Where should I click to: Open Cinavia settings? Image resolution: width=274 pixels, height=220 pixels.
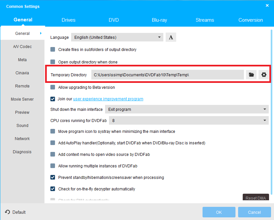[x=22, y=73]
